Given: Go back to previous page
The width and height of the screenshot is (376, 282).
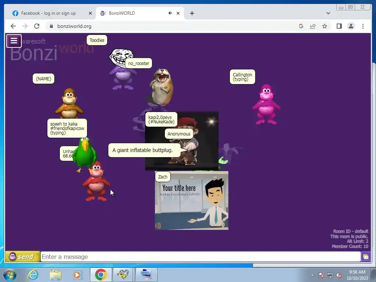Looking at the screenshot, I should 13,26.
